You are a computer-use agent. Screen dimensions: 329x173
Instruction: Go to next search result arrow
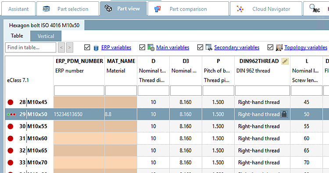tap(70, 48)
